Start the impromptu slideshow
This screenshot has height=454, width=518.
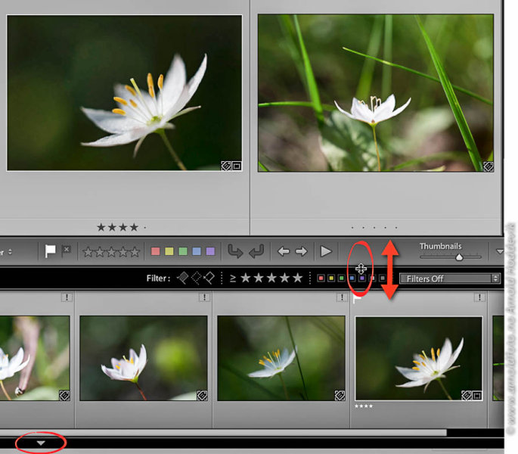(326, 251)
